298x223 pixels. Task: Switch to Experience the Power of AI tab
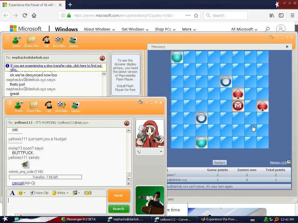[31, 5]
